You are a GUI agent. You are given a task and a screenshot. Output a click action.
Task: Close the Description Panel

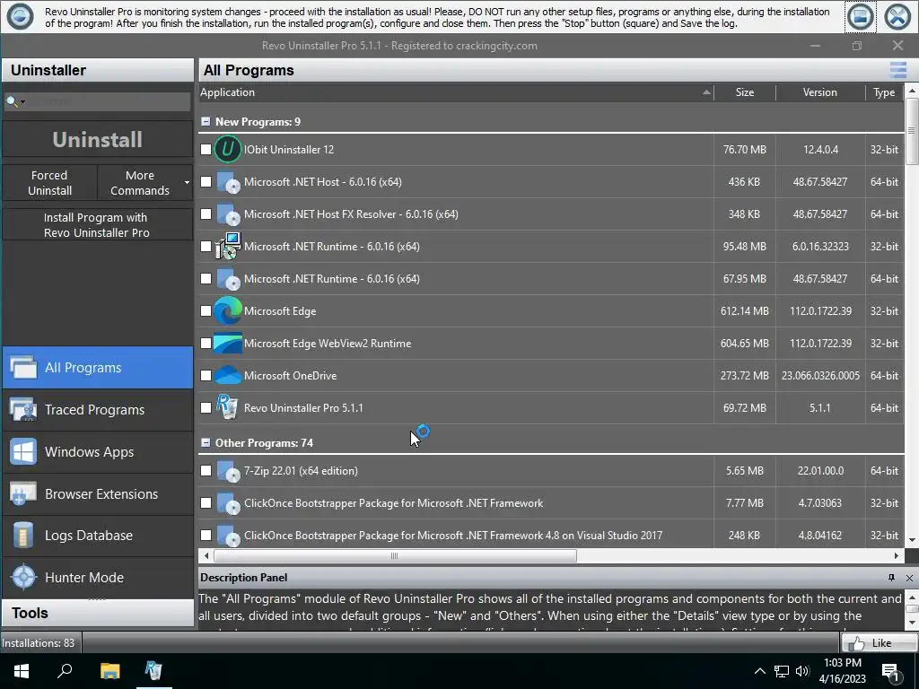tap(909, 578)
